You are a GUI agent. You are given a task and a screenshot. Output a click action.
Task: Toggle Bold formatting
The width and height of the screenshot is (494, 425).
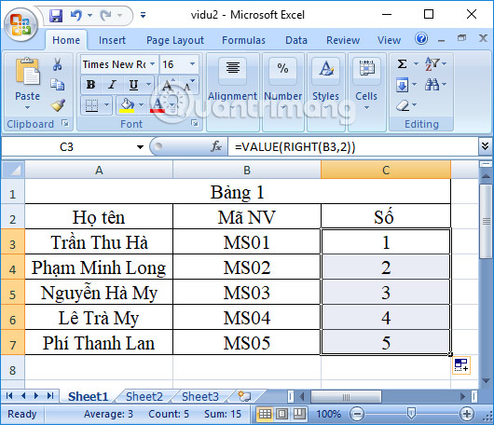pyautogui.click(x=90, y=85)
